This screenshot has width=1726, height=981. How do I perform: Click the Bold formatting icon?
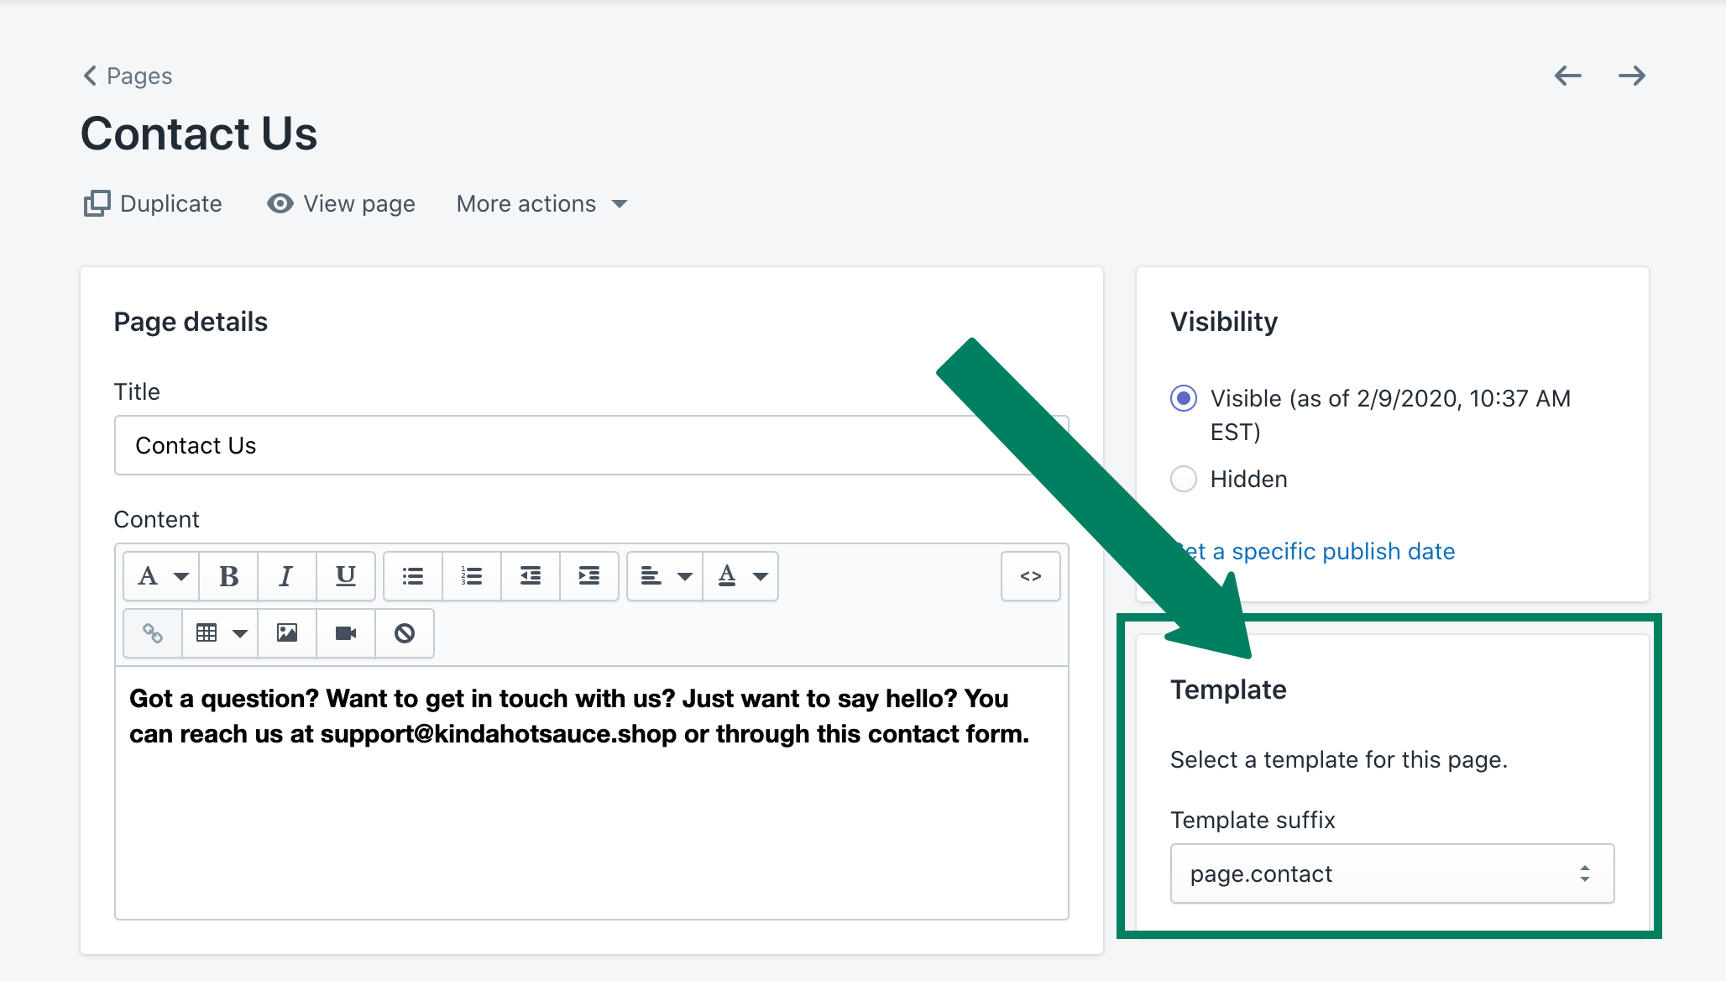tap(228, 576)
